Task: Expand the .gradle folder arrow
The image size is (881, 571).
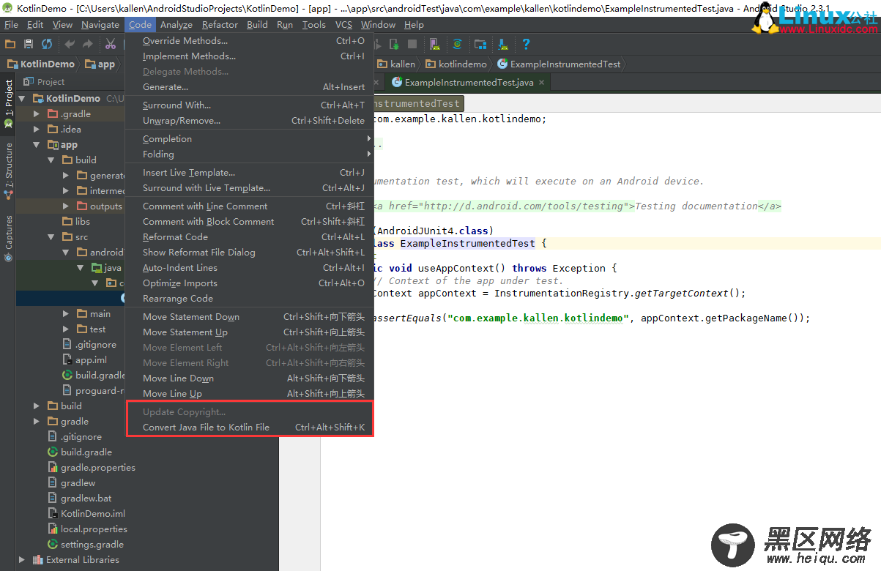Action: click(x=37, y=113)
